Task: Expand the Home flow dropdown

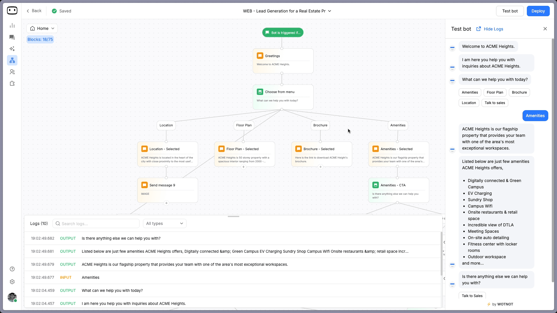Action: [x=42, y=28]
